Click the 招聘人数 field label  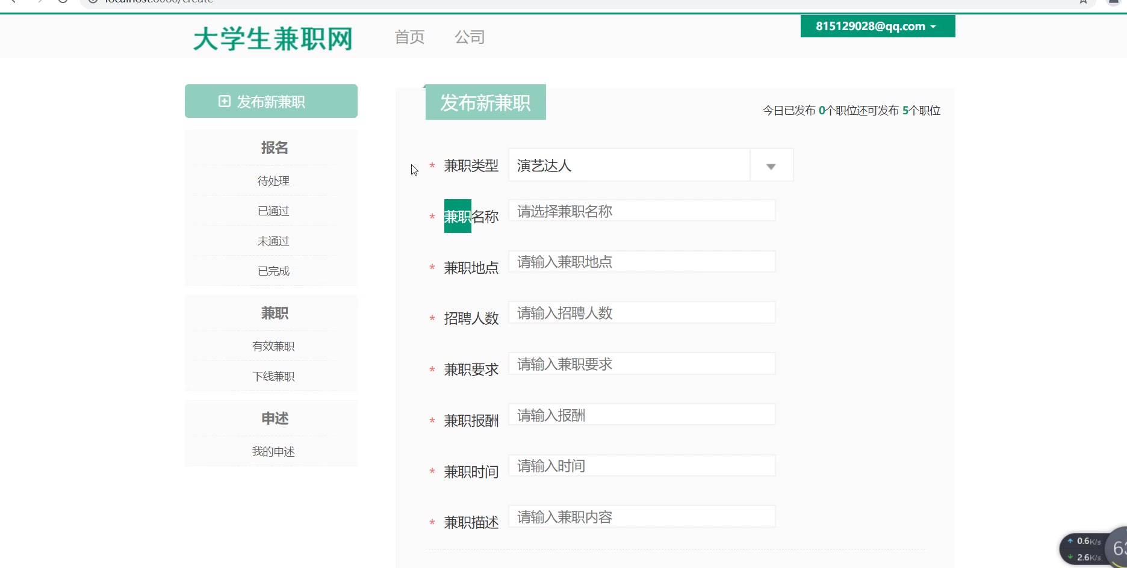pos(471,318)
